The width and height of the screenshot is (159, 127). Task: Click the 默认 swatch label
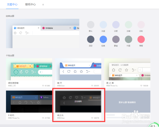pos(91,31)
